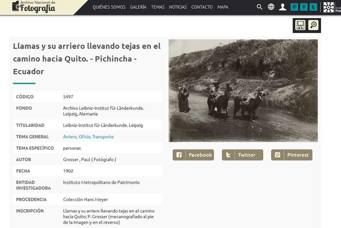
Task: Click the zoom-in magnifier icon
Action: pos(313,25)
